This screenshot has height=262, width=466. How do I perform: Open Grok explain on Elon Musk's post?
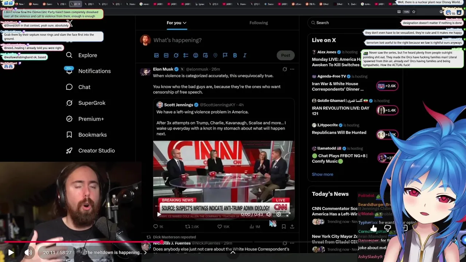click(x=285, y=69)
